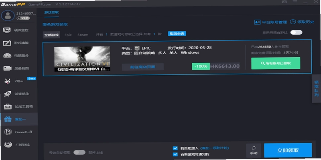Click the 264650 participants text
The height and width of the screenshot is (160, 321).
coord(264,47)
